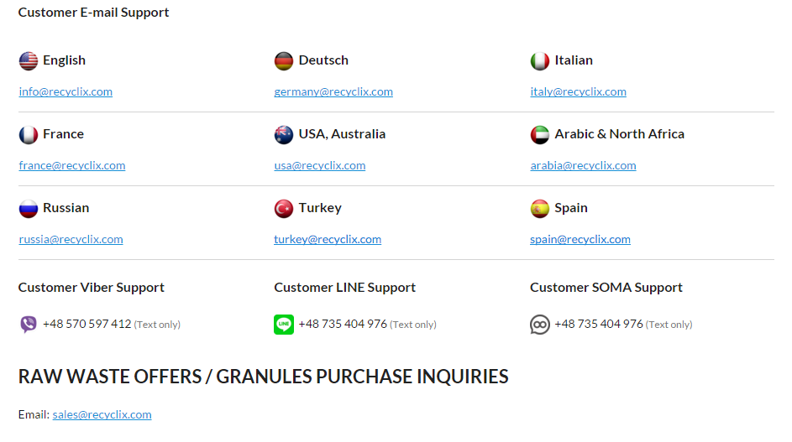The width and height of the screenshot is (792, 442).
Task: Click the Italian flag icon
Action: [x=540, y=61]
